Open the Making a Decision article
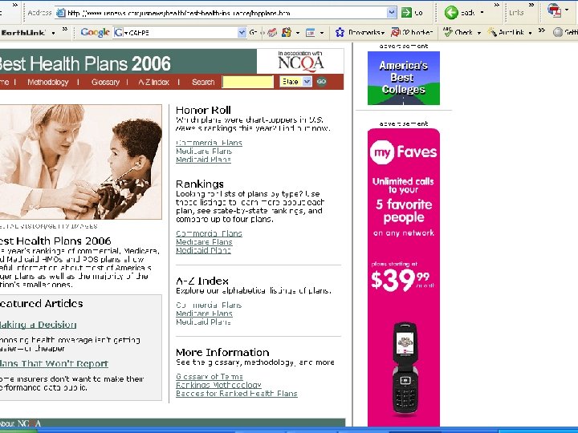 (x=38, y=325)
